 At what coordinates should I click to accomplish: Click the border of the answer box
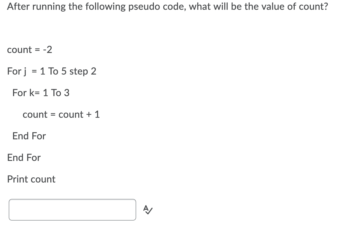[72, 200]
